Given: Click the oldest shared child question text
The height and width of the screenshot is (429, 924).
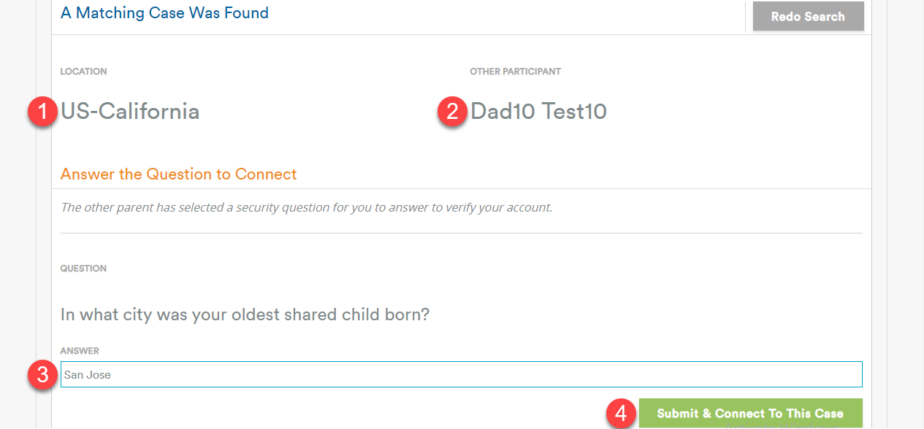Looking at the screenshot, I should pos(245,314).
